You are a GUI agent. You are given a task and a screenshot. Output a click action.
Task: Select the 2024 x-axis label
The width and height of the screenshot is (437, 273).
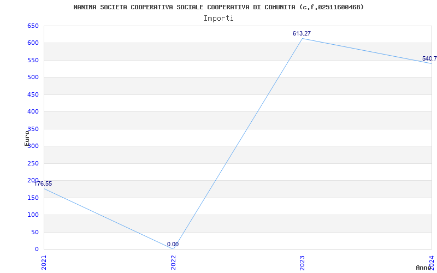point(432,262)
